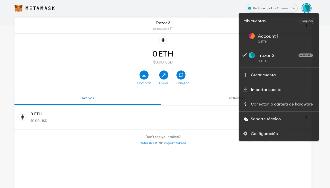
Task: Click the 0x603...c11a address text
Action: tap(161, 29)
